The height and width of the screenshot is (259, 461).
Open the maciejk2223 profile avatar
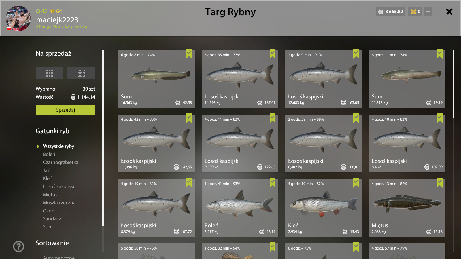coord(18,18)
